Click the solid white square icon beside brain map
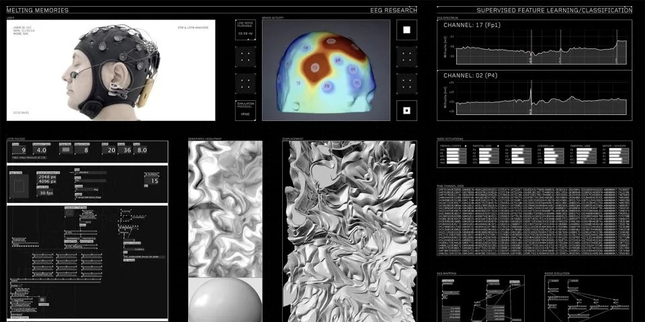Screen dimensions: 645x322 pos(406,30)
